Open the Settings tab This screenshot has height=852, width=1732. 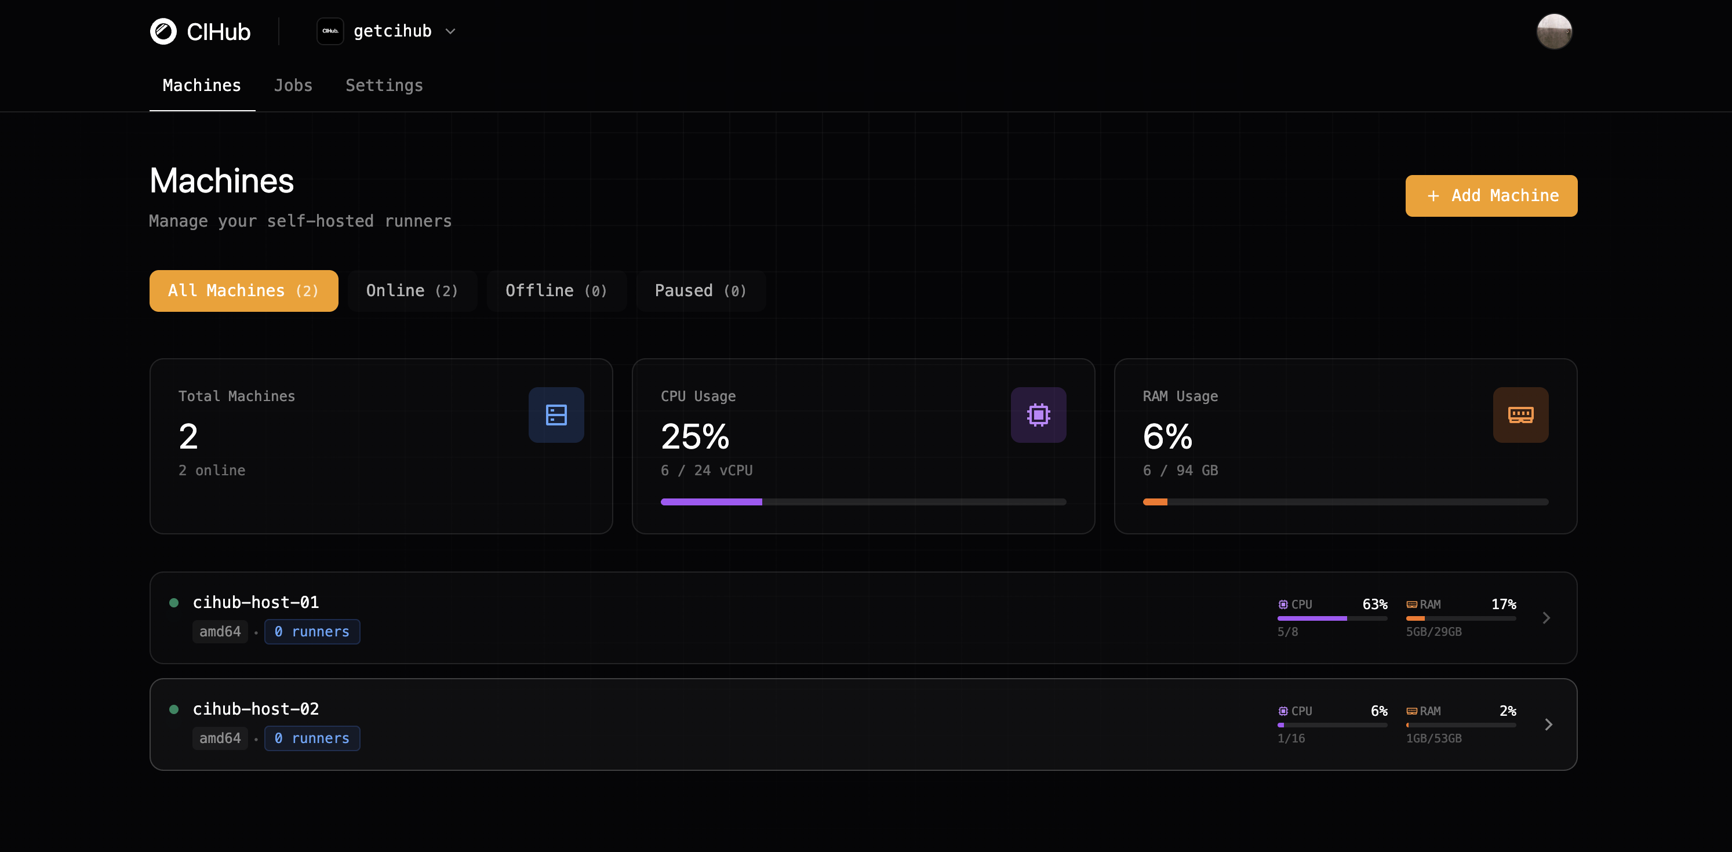[384, 85]
